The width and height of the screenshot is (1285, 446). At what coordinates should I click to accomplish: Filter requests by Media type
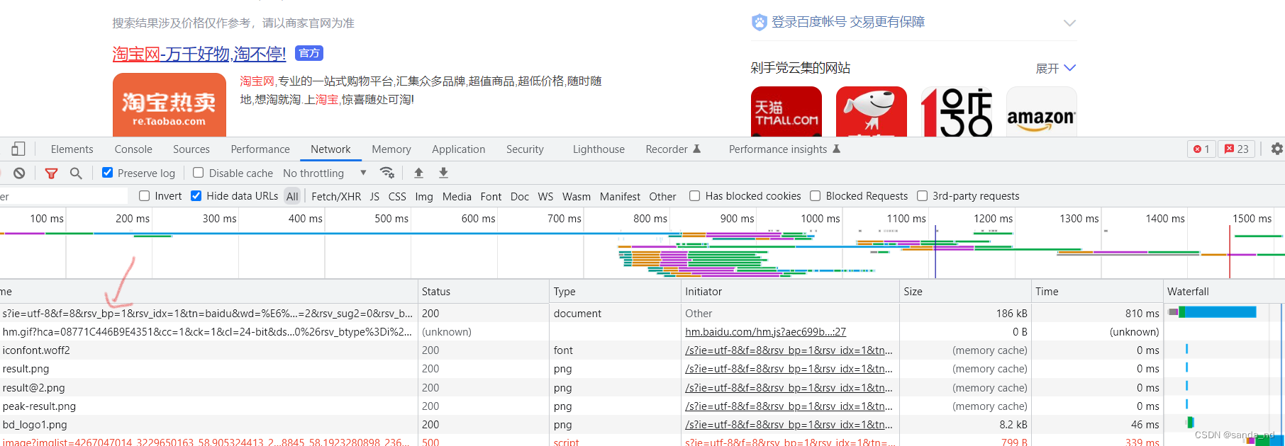(457, 196)
